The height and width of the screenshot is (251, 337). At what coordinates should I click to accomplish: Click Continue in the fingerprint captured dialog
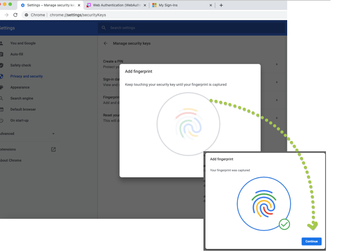click(x=311, y=241)
